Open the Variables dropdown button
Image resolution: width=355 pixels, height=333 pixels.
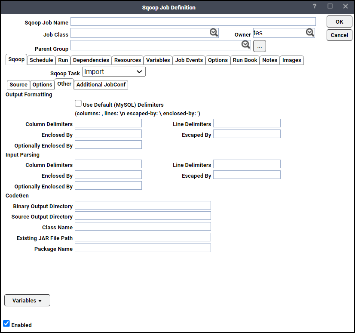click(27, 300)
